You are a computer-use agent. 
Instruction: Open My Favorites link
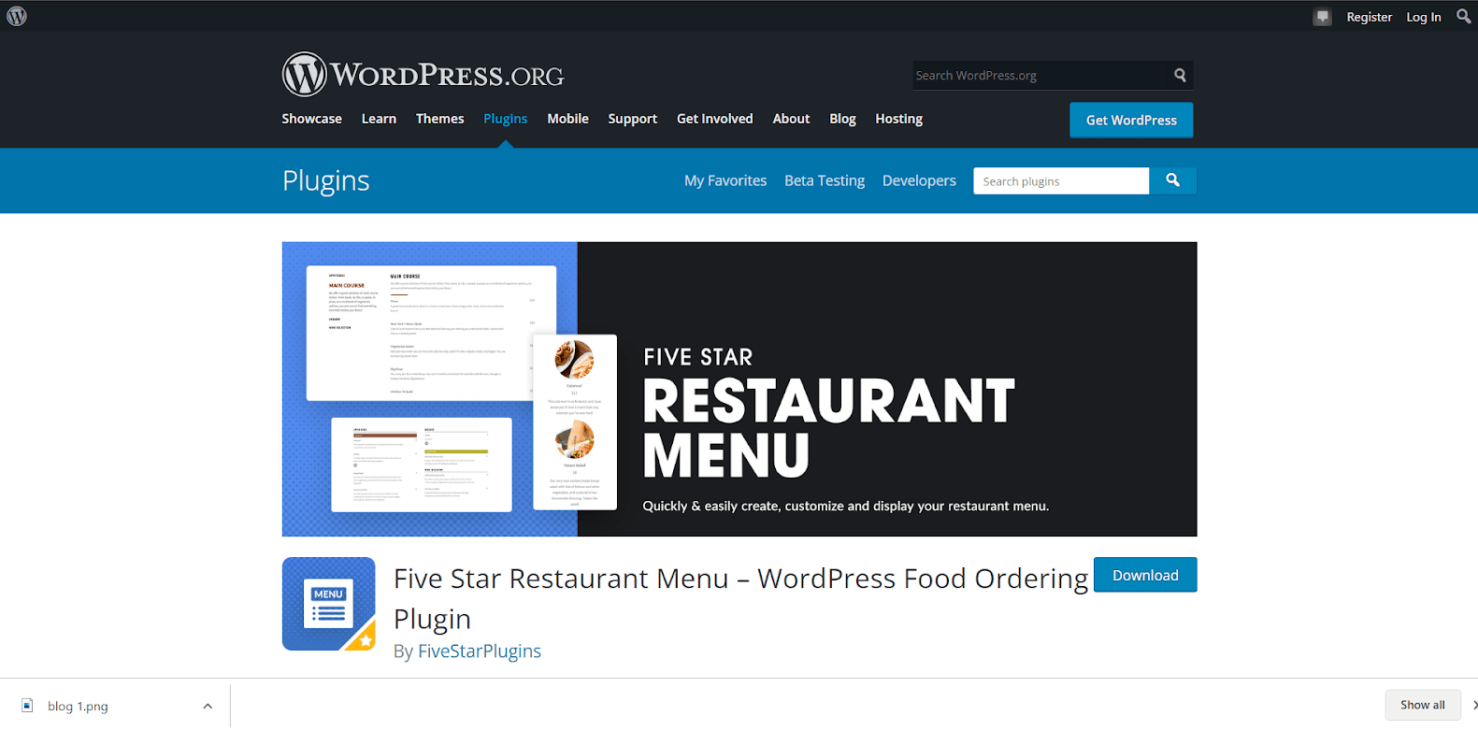click(x=725, y=180)
